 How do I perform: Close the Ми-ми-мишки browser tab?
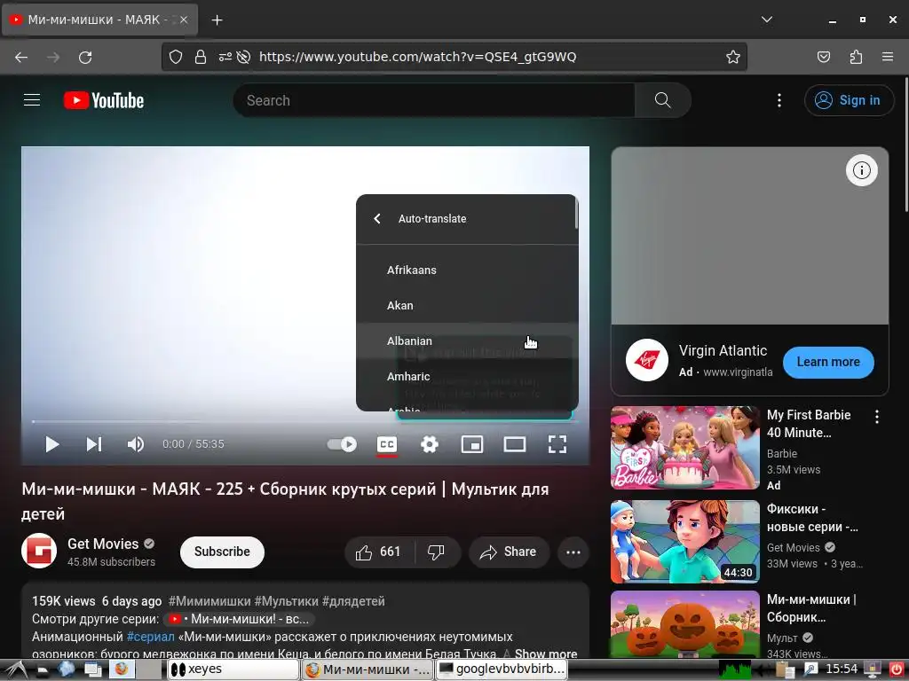tap(184, 20)
